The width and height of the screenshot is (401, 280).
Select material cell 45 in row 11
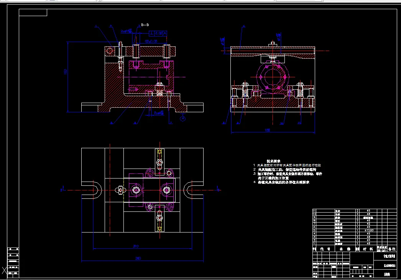tap(368, 211)
